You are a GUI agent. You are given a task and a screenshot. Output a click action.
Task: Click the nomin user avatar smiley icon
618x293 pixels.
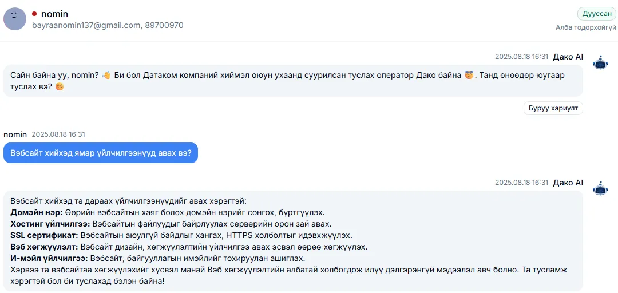[x=15, y=19]
